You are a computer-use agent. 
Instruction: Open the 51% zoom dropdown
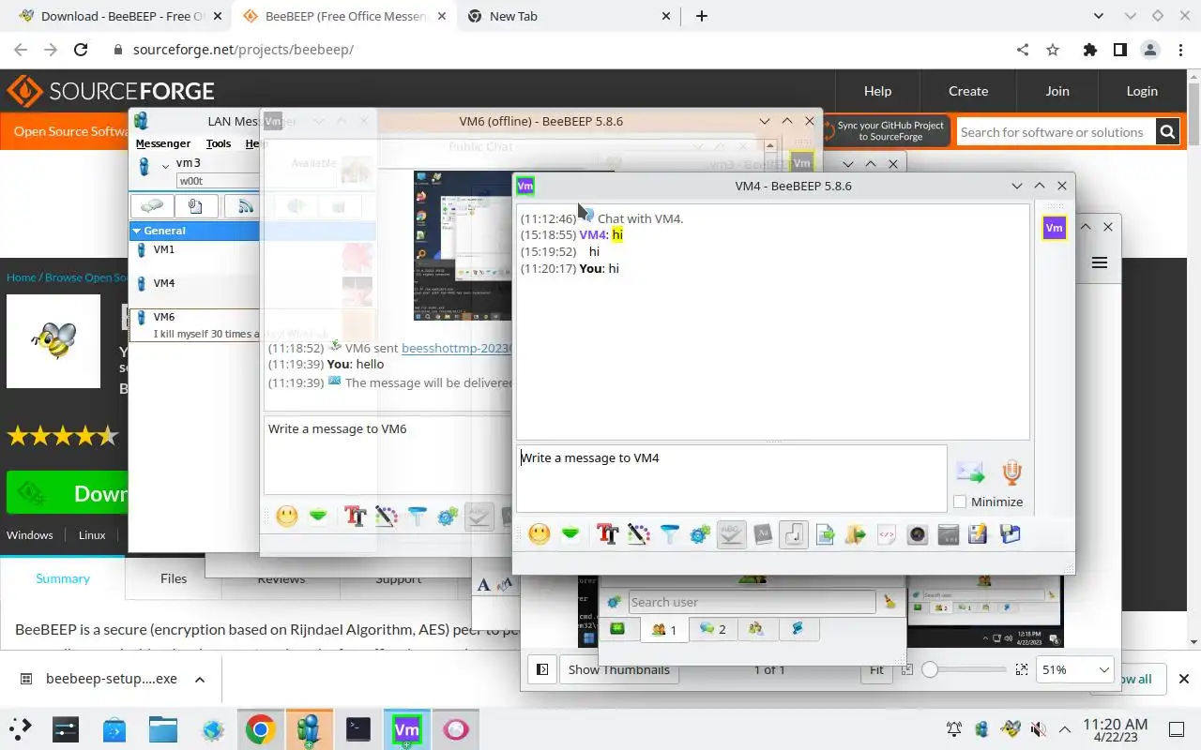1075,669
